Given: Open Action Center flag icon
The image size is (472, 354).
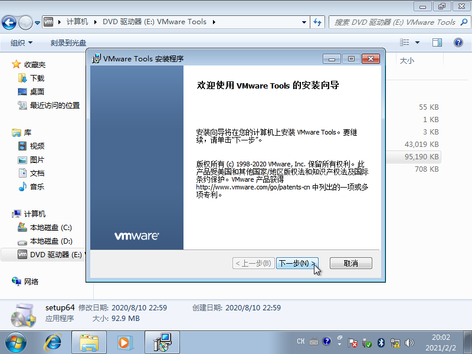Looking at the screenshot, I should coord(352,343).
